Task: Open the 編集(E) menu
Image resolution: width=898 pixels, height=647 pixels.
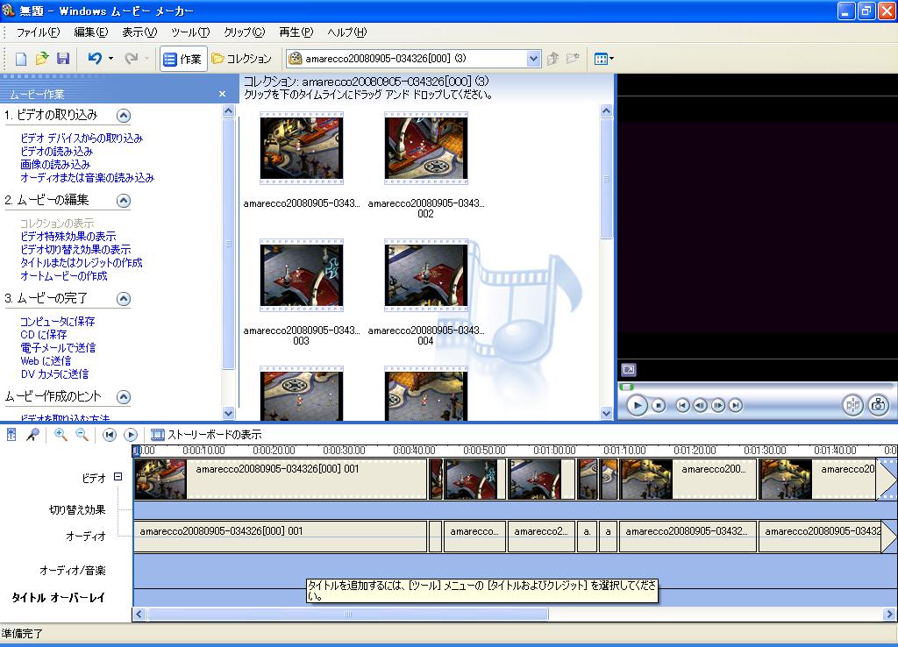Action: [x=91, y=32]
